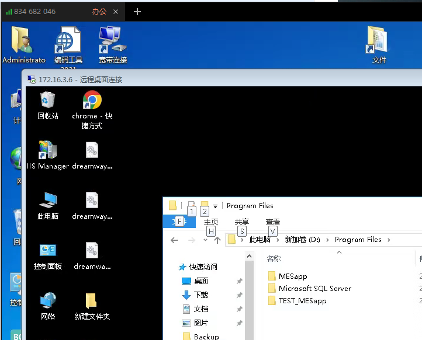Open the Recycle Bin (回收站) icon
The width and height of the screenshot is (422, 340).
[48, 101]
